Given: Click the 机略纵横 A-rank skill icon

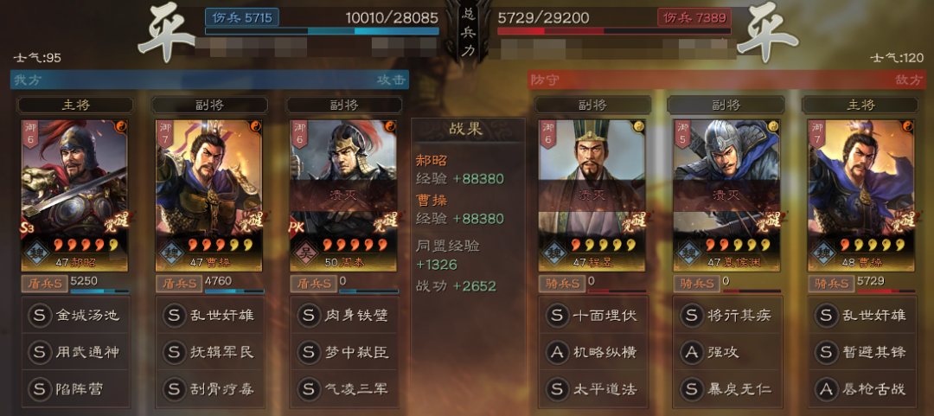Looking at the screenshot, I should coord(557,352).
